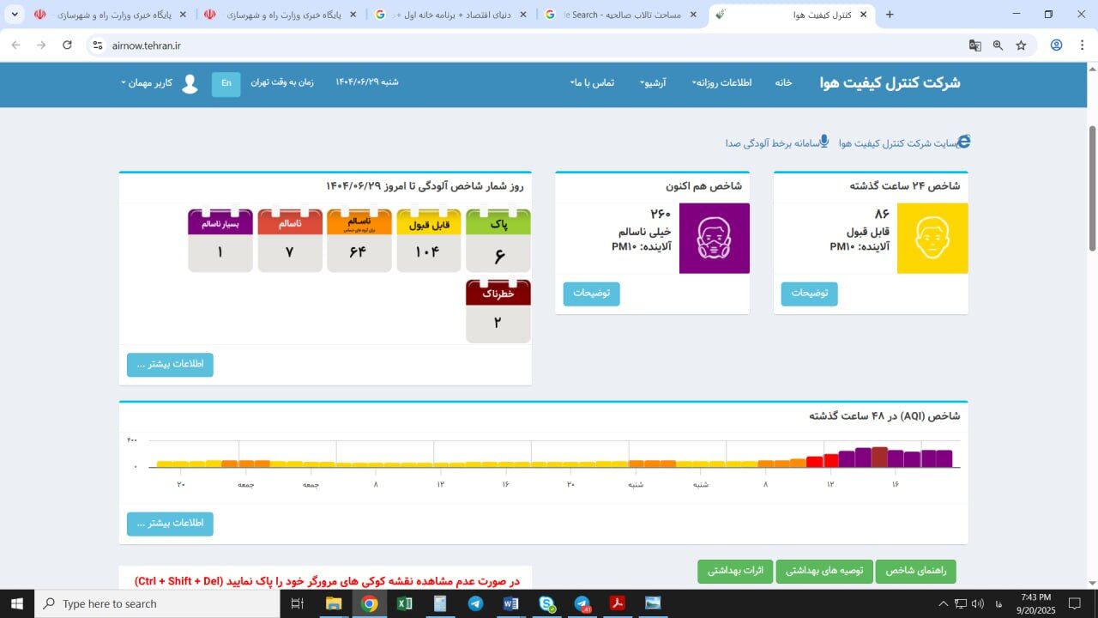This screenshot has height=618, width=1098.
Task: Click the tallest dark red bar in AQI chart
Action: [879, 457]
